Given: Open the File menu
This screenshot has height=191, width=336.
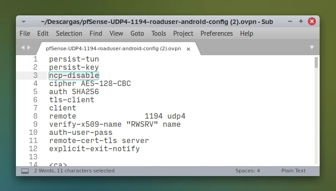Looking at the screenshot, I should point(25,33).
